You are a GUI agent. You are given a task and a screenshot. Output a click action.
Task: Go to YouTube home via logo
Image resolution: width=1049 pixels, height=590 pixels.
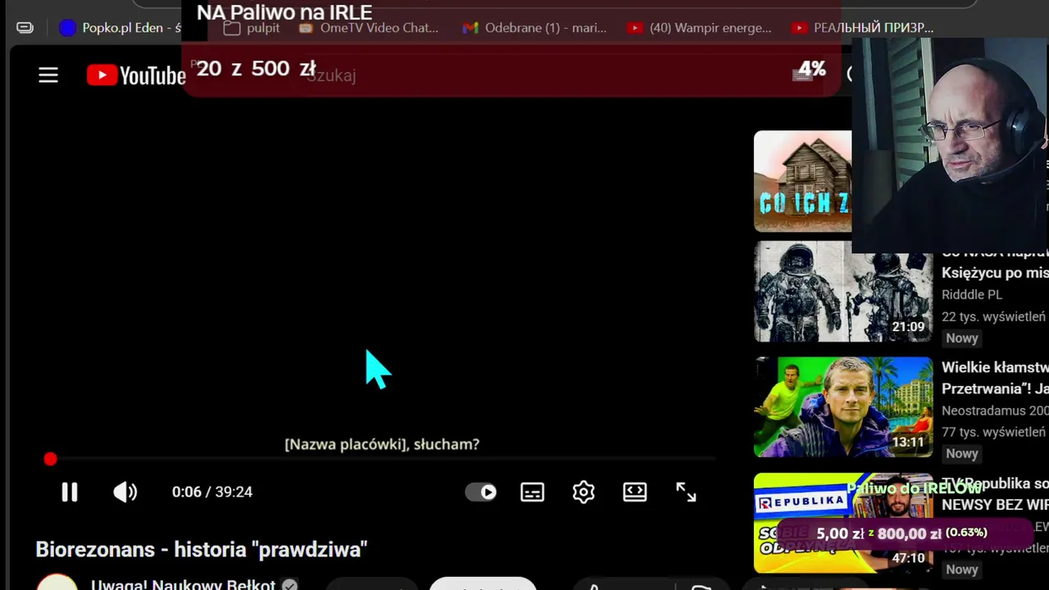click(136, 75)
